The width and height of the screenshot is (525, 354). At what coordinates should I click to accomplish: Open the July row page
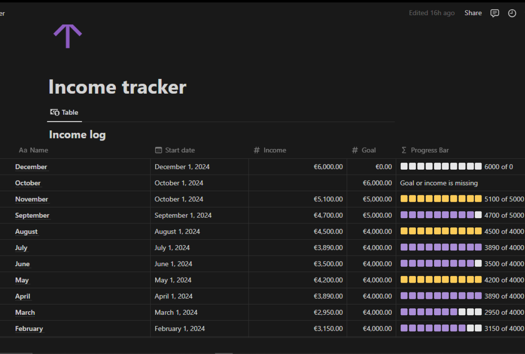pos(21,248)
